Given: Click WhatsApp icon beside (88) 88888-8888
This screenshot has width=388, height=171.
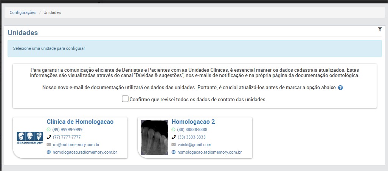Looking at the screenshot, I should click(x=174, y=129).
